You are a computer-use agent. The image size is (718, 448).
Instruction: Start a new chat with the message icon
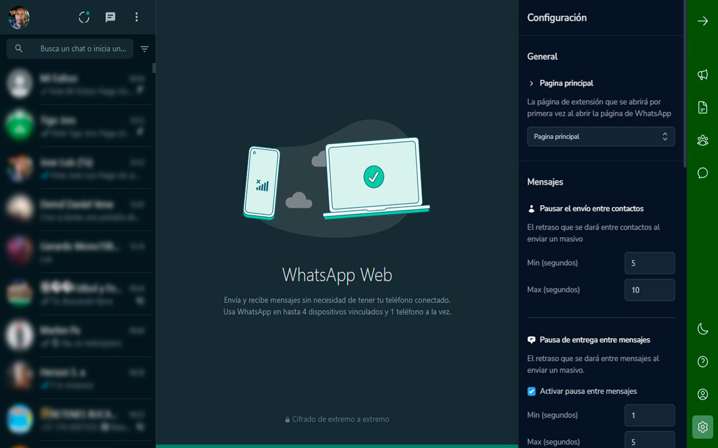110,17
